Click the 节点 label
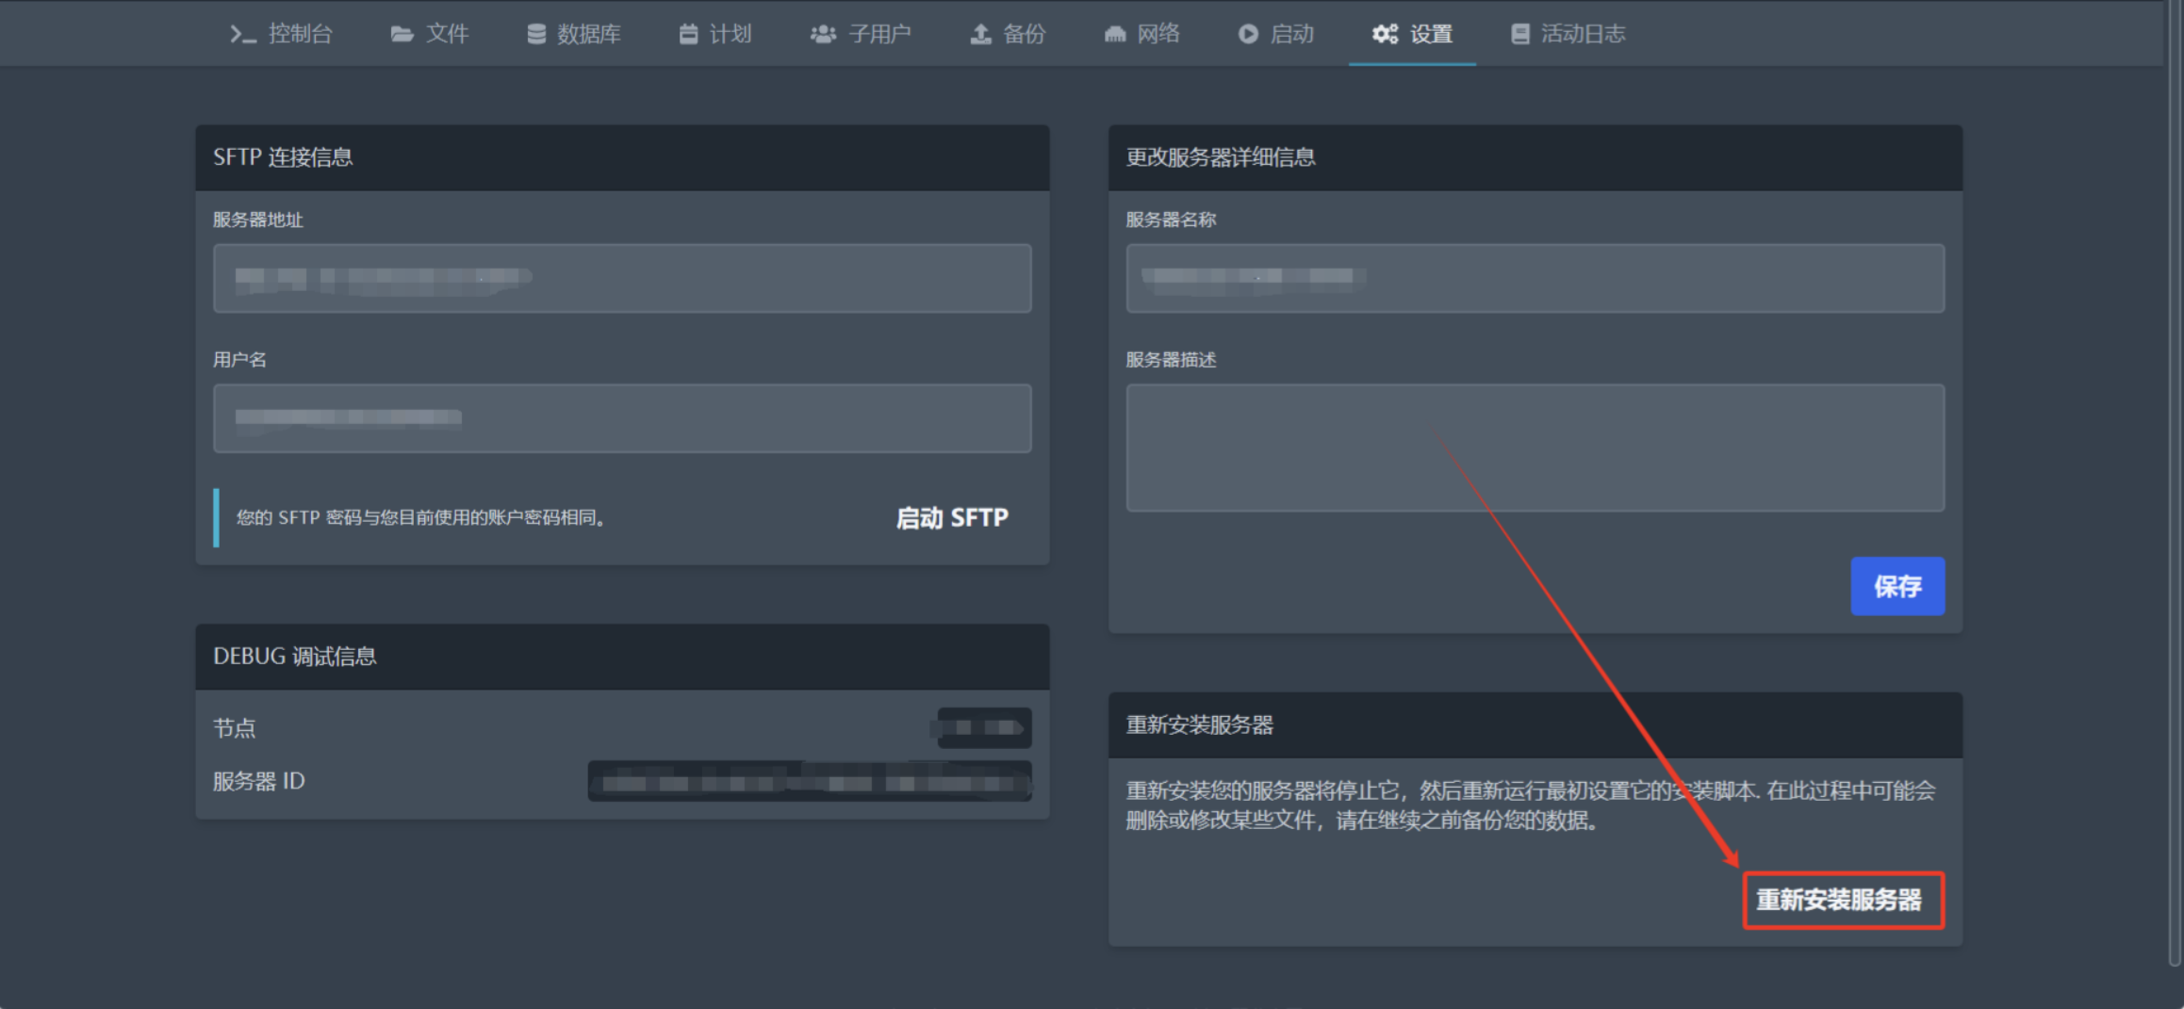This screenshot has width=2184, height=1009. (235, 727)
